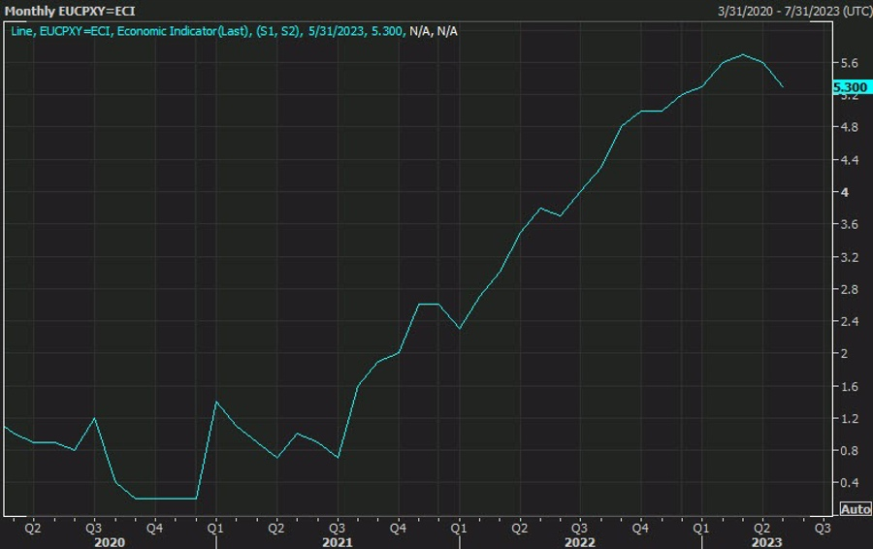Click the 0.4 value axis label
This screenshot has width=873, height=549.
[850, 482]
